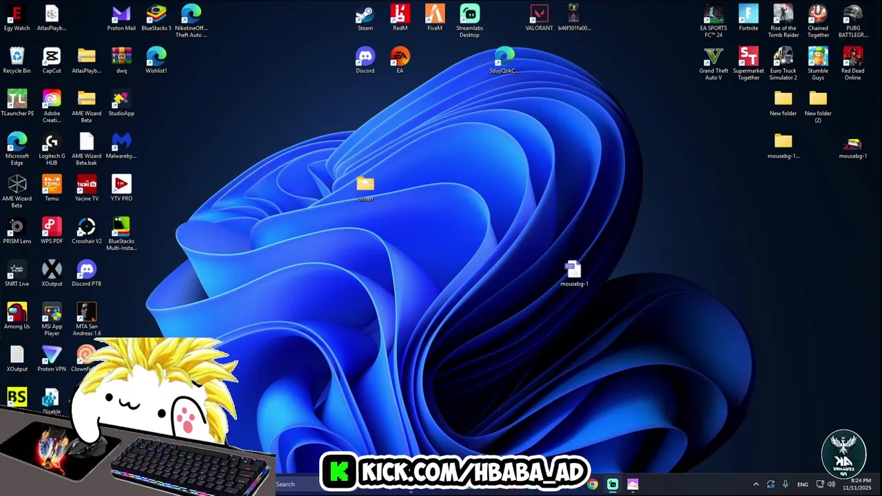Image resolution: width=882 pixels, height=496 pixels.
Task: Launch PUBG BATTLEGROUNDS
Action: click(853, 21)
